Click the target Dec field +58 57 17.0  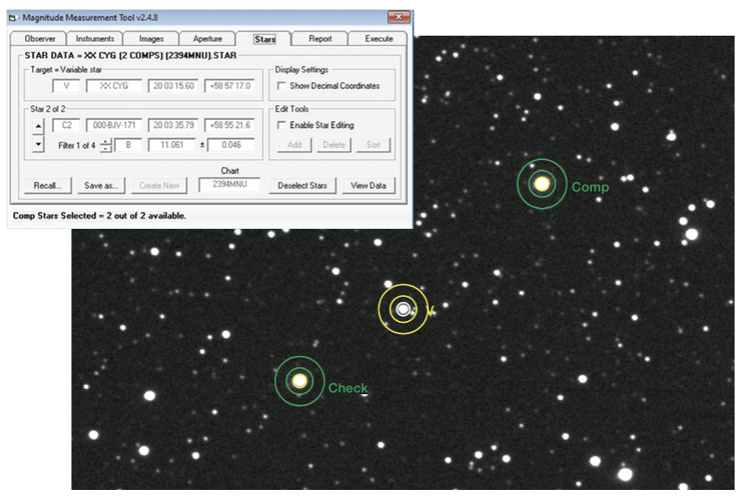point(230,86)
